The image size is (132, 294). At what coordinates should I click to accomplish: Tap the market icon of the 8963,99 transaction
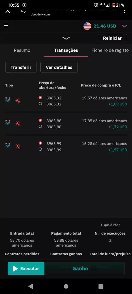pyautogui.click(x=8, y=145)
